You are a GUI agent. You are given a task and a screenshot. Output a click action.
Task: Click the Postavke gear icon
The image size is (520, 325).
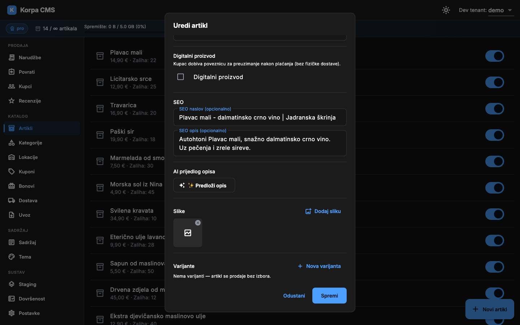pos(12,313)
